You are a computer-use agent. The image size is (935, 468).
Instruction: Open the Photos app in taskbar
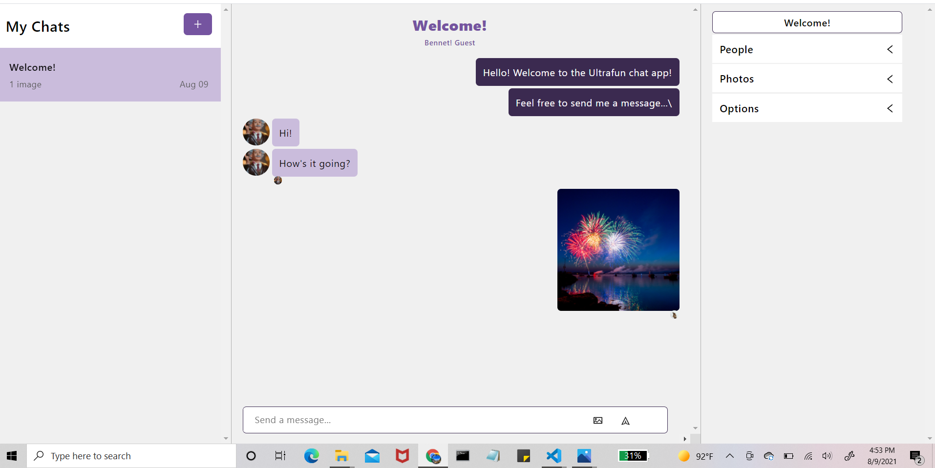tap(584, 456)
